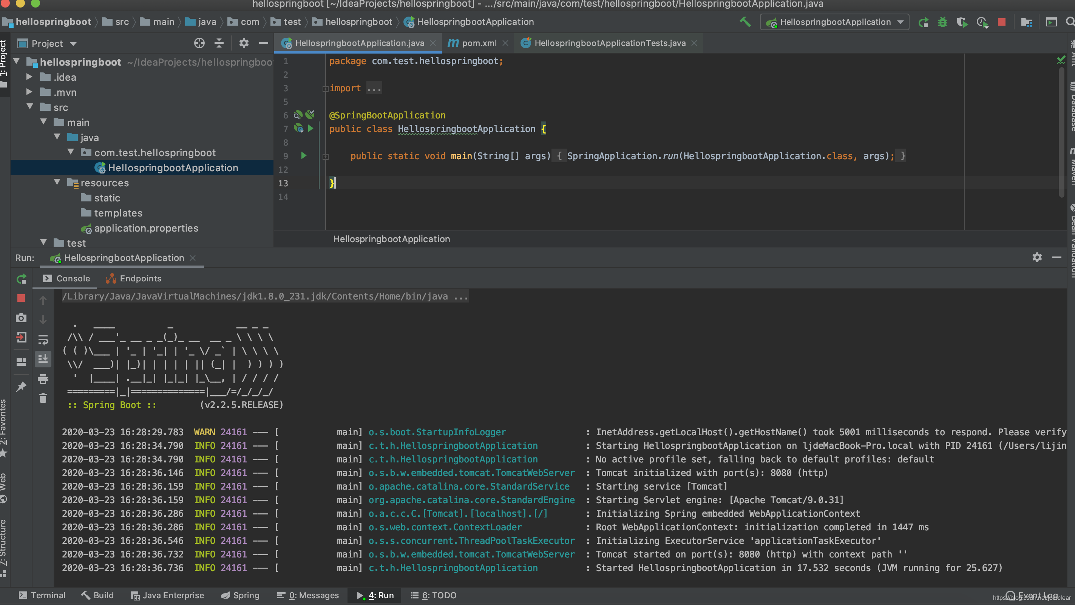The width and height of the screenshot is (1075, 605).
Task: Open the Spring tool window
Action: (240, 595)
